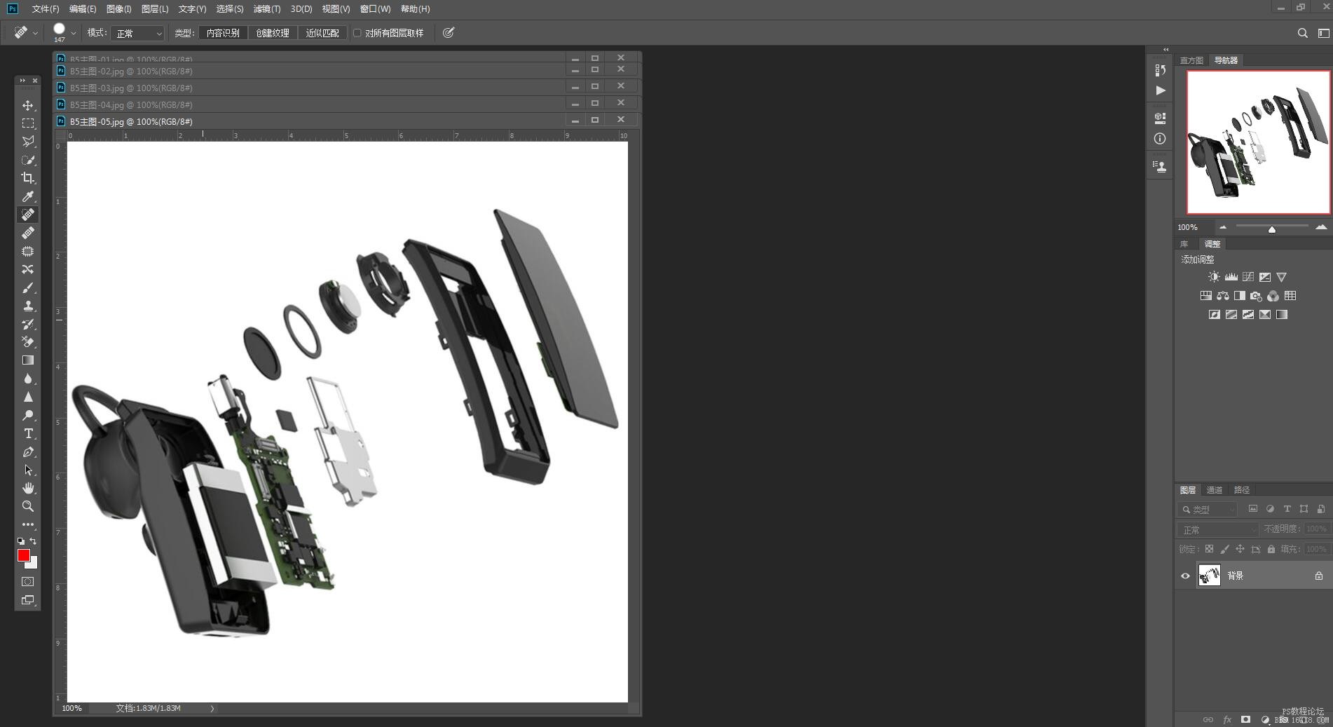Click the navigator zoom out button
Image resolution: width=1333 pixels, height=727 pixels.
click(x=1223, y=227)
